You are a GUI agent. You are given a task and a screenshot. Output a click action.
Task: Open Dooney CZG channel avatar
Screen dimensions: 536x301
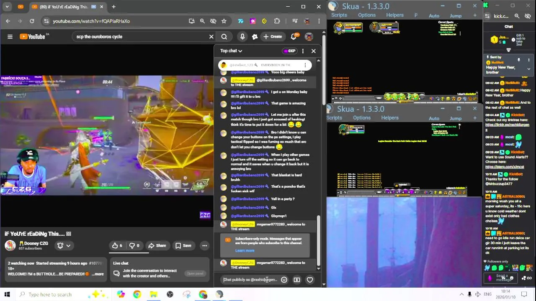(10, 245)
